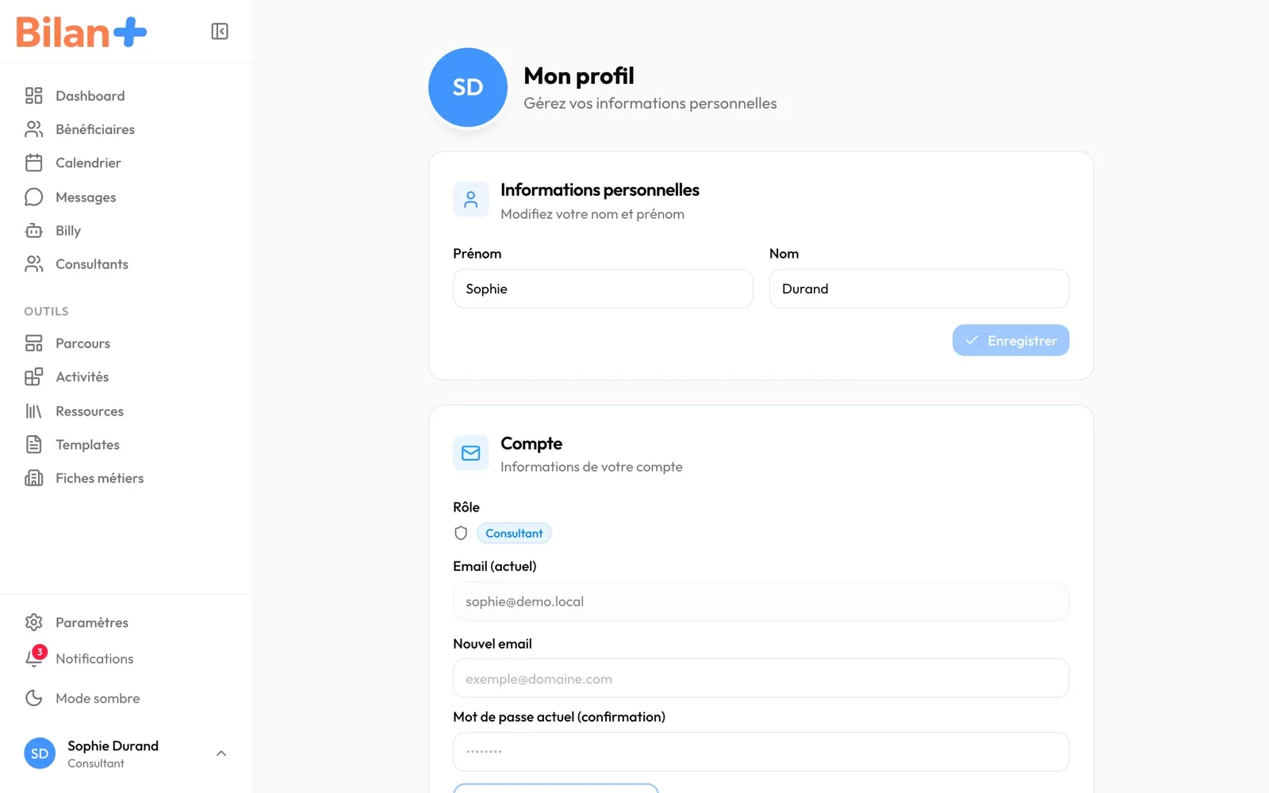Open Activités under Outils
This screenshot has height=793, width=1269.
(x=127, y=377)
